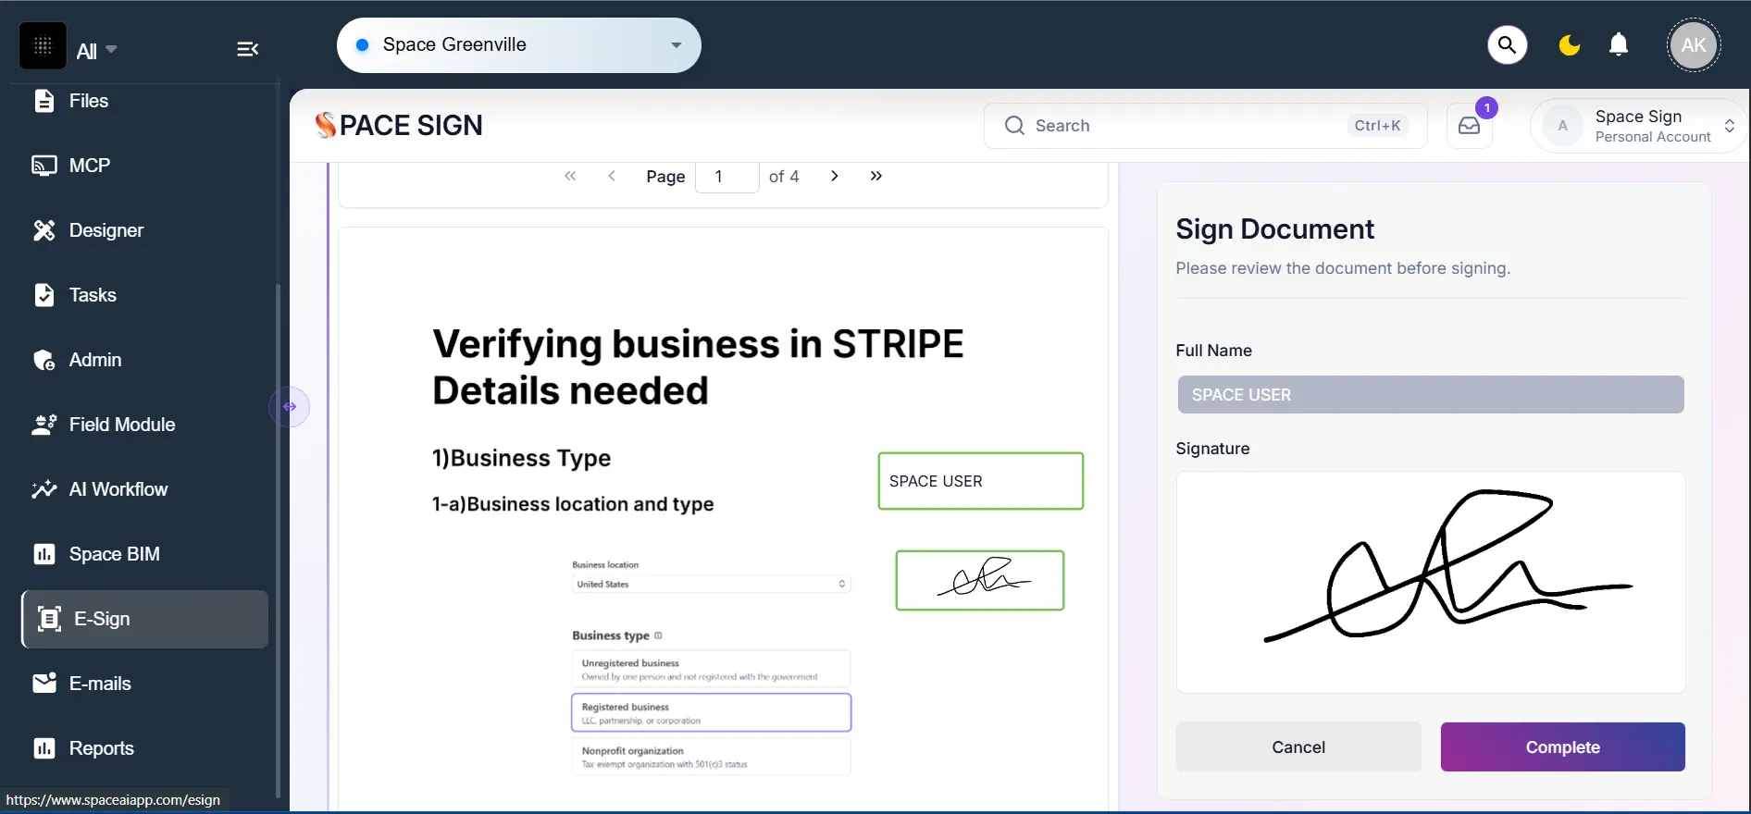The height and width of the screenshot is (814, 1751).
Task: Click the Full Name SPACE USER input
Action: pyautogui.click(x=1430, y=395)
